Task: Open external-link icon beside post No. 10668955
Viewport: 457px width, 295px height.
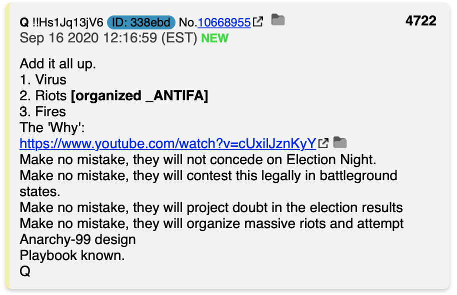Action: point(258,21)
